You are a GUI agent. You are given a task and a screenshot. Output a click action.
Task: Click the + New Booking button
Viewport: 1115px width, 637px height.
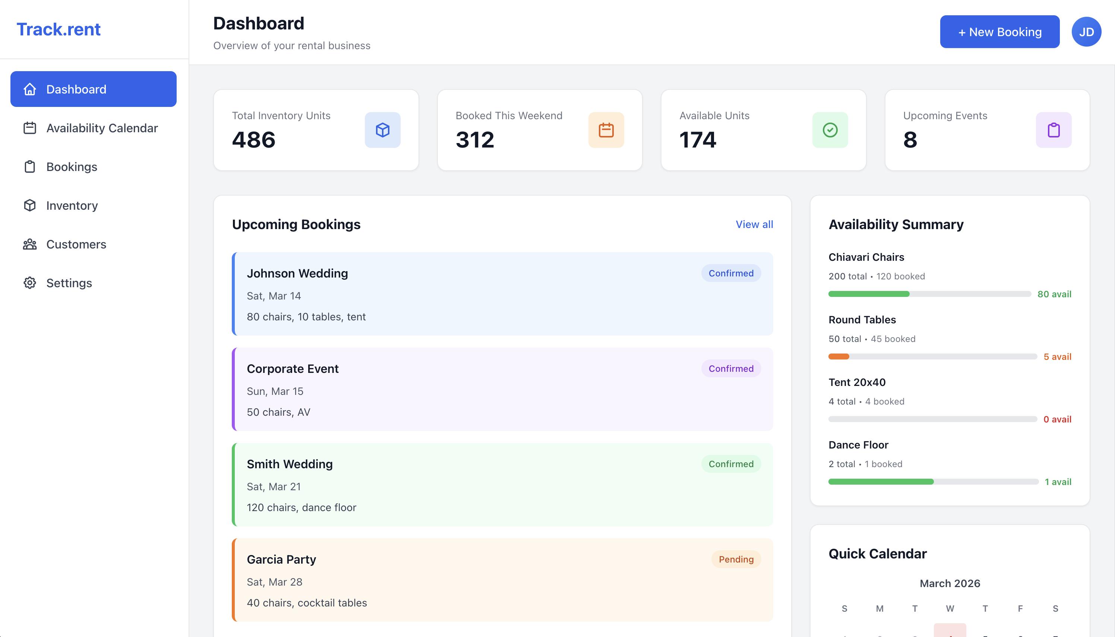tap(1000, 32)
